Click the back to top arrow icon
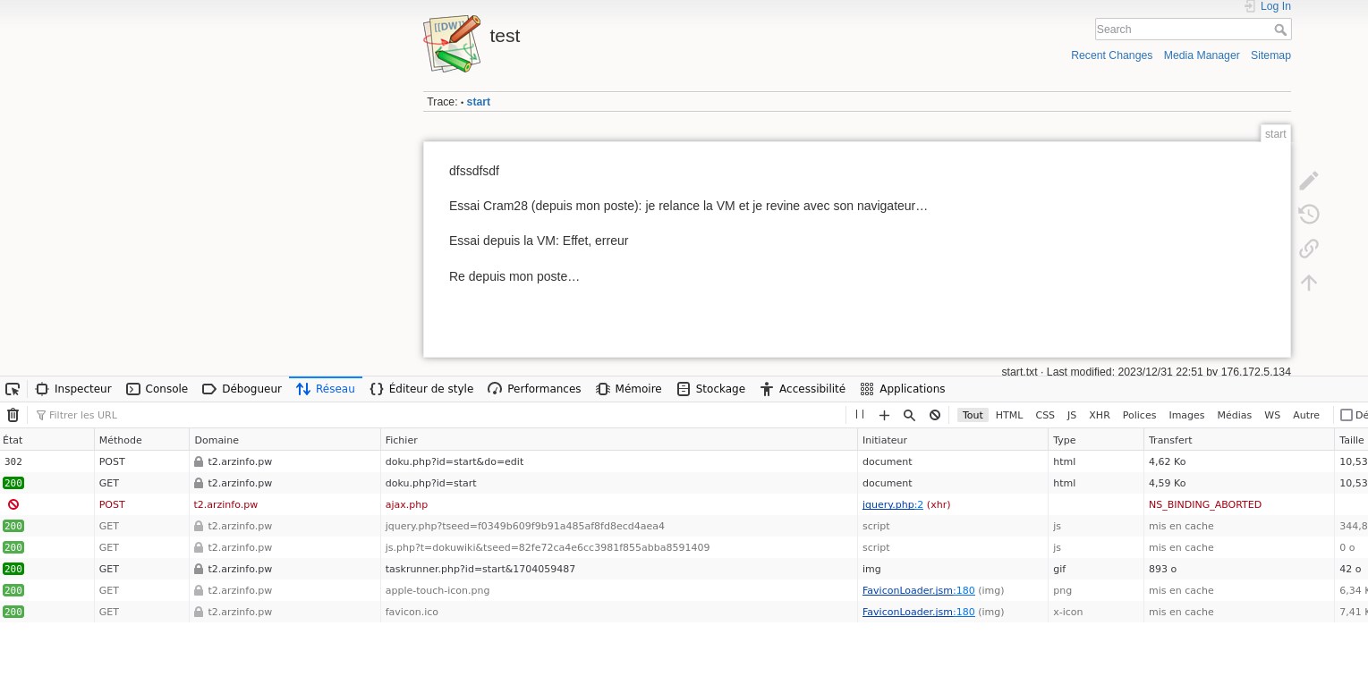1368x685 pixels. (1308, 283)
